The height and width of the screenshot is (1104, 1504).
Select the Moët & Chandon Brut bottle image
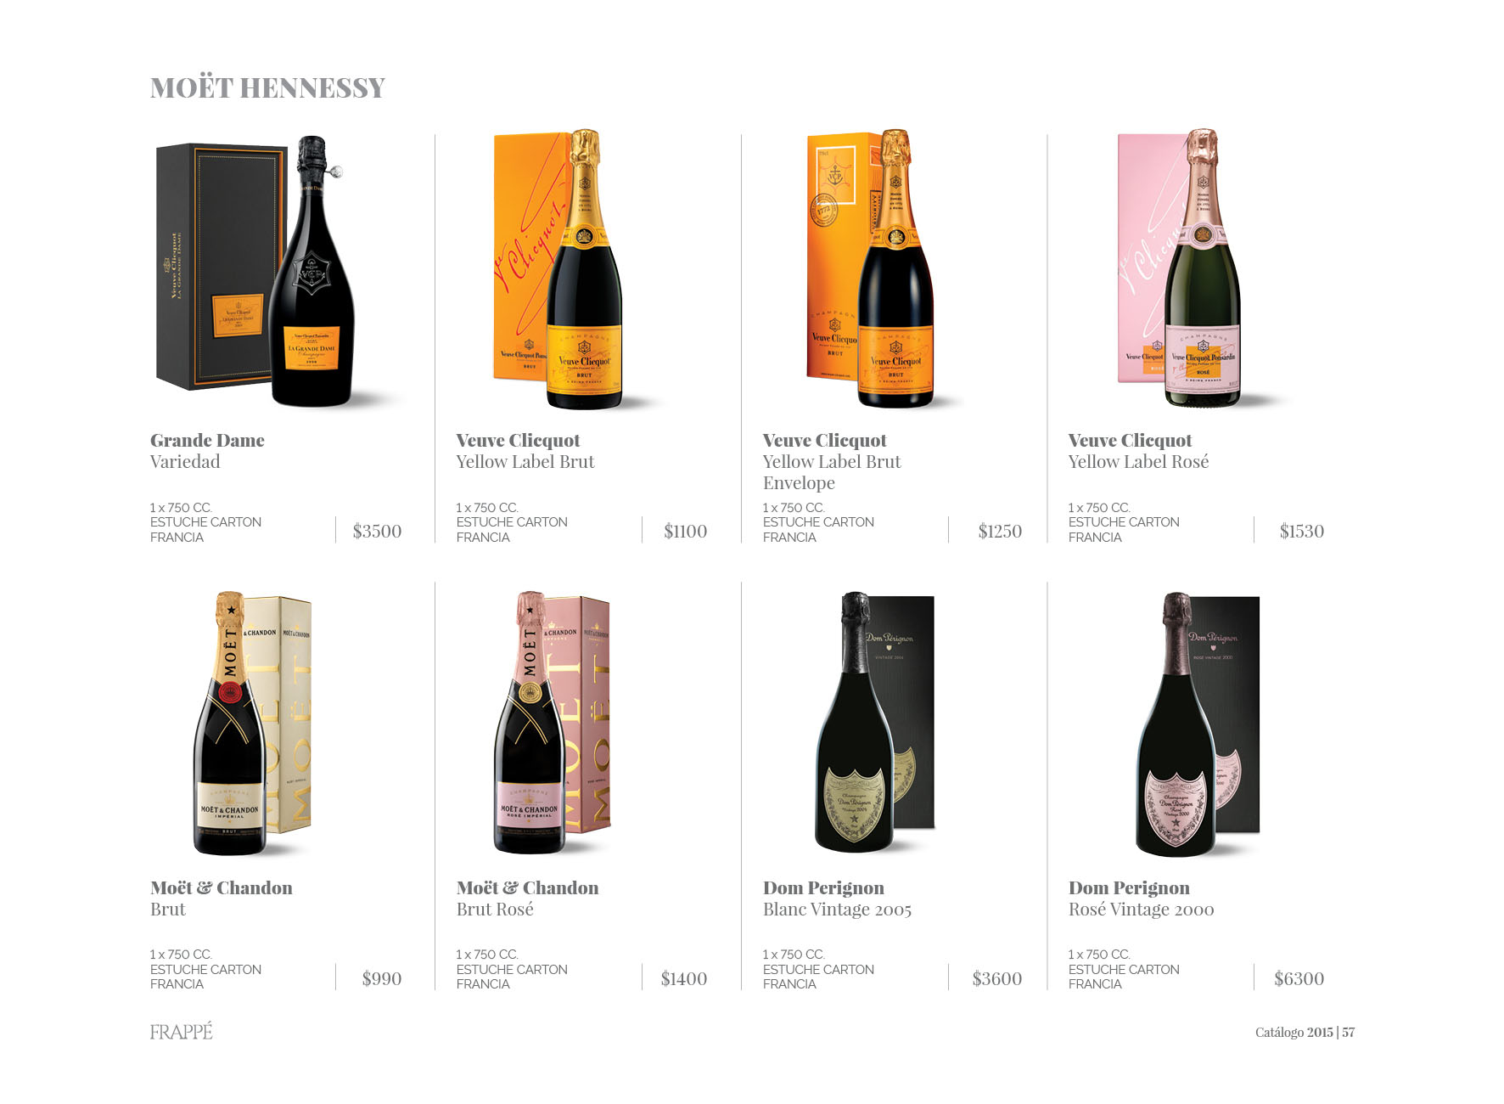click(252, 724)
